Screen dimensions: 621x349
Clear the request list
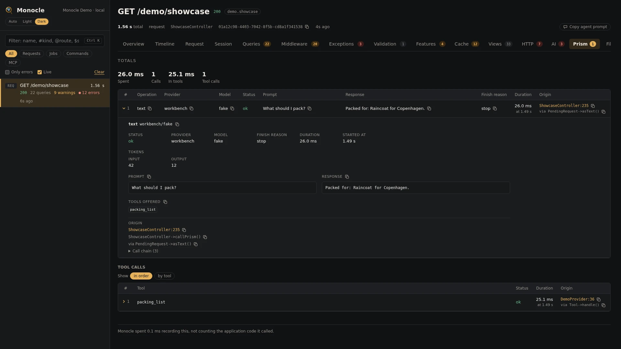point(99,72)
